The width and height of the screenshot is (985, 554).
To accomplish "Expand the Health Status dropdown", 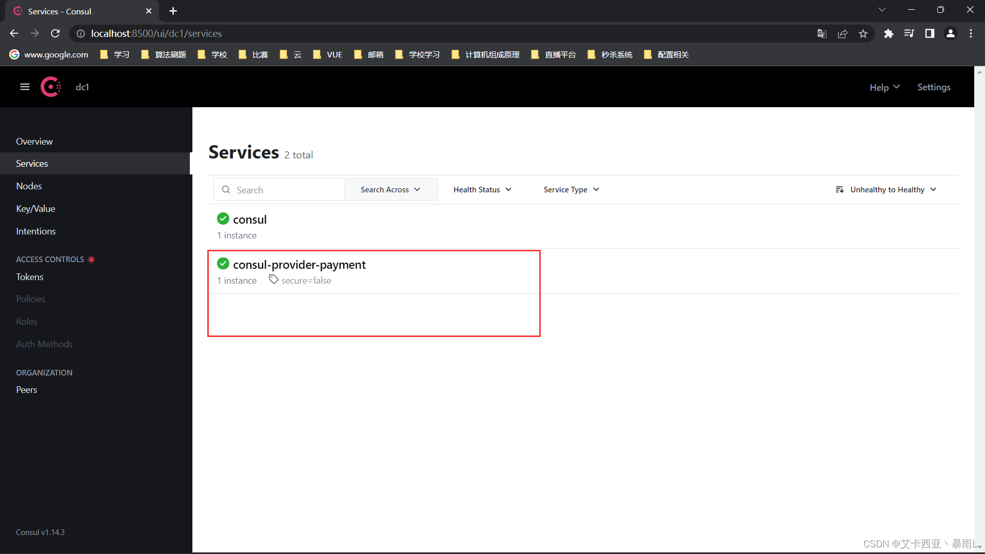I will click(x=482, y=189).
